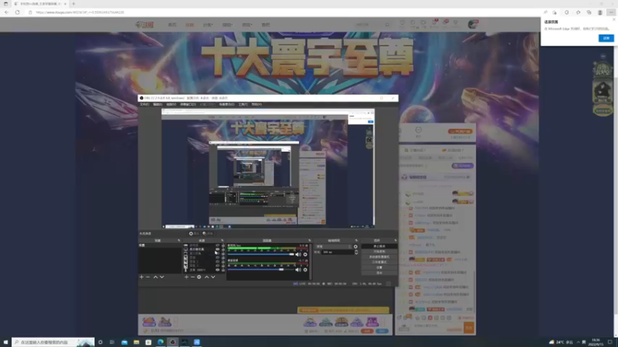Open the 帮助(H) menu in OBS
Screen dimensions: 618x347
click(x=256, y=104)
